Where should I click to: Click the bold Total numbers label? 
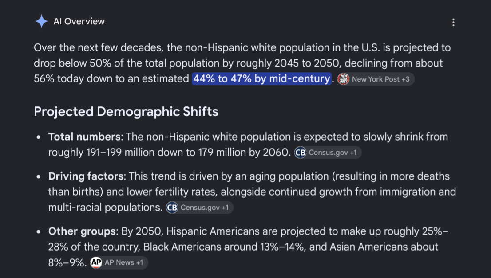pos(84,137)
